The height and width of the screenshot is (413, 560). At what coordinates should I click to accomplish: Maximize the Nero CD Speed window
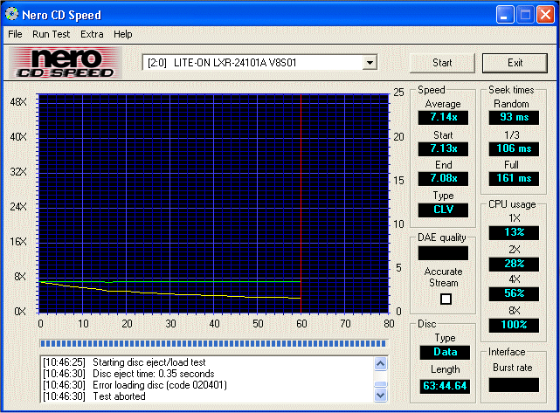coord(525,15)
